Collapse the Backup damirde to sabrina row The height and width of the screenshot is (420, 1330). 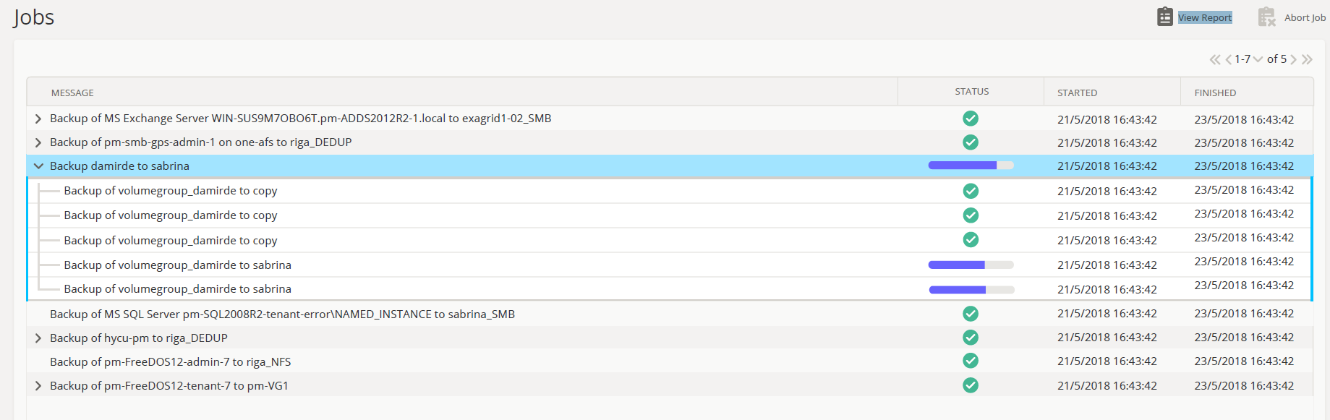[x=38, y=166]
